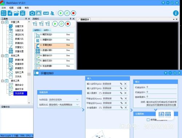Expand arrow between input and output panels
This screenshot has width=182, height=138.
pos(132,110)
